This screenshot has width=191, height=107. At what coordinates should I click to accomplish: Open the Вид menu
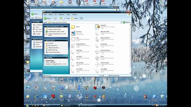[x=56, y=15]
